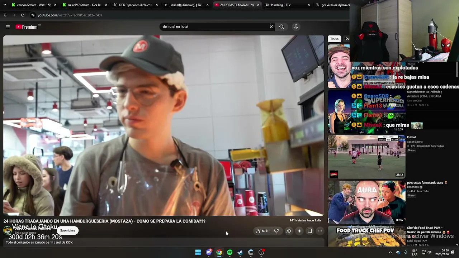Open the Futbol match thumbnail
Screen dimensions: 459x258
click(366, 157)
